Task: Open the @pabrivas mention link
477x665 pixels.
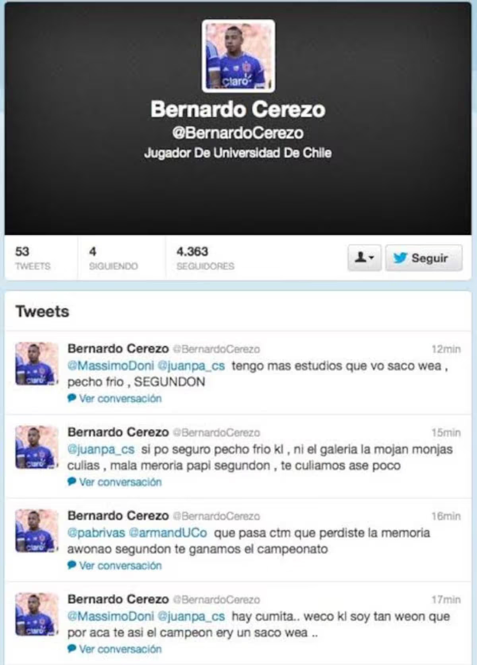Action: (96, 532)
